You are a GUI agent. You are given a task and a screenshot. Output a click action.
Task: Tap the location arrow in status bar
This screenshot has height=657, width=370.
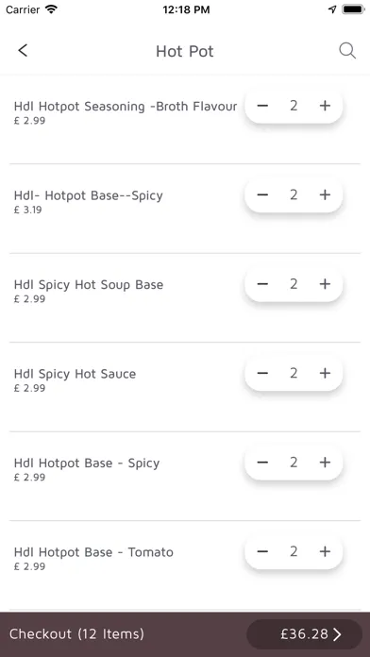click(332, 9)
